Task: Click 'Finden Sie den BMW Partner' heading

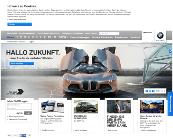Action: [x=117, y=121]
